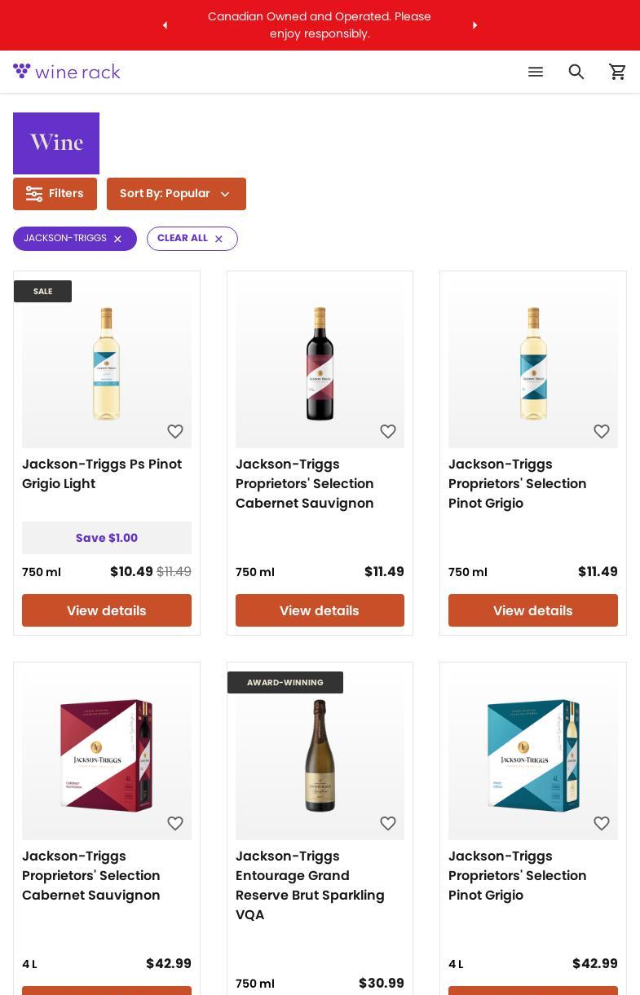Favorite the 4 L Cabernet Sauvignon heart
Viewport: 640px width, 995px height.
pos(175,823)
